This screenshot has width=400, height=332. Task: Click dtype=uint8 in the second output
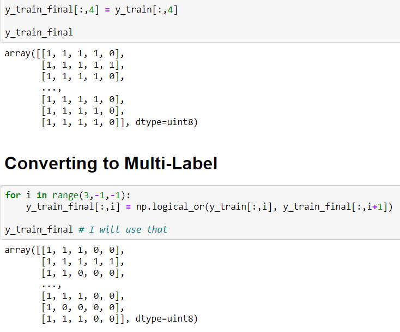pos(163,319)
